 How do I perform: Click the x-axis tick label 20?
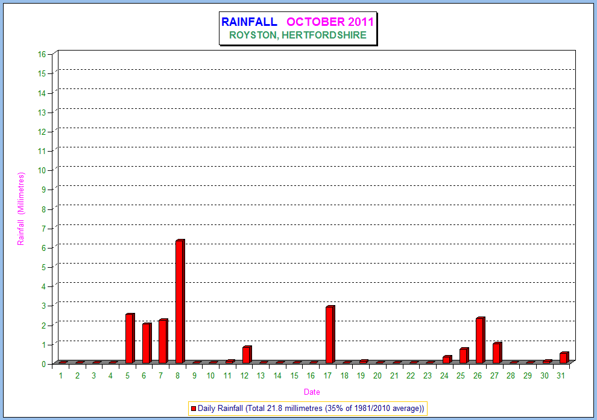[377, 375]
